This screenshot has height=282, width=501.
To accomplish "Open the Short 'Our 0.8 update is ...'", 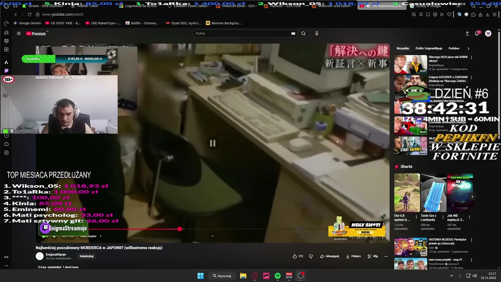I will tap(407, 193).
